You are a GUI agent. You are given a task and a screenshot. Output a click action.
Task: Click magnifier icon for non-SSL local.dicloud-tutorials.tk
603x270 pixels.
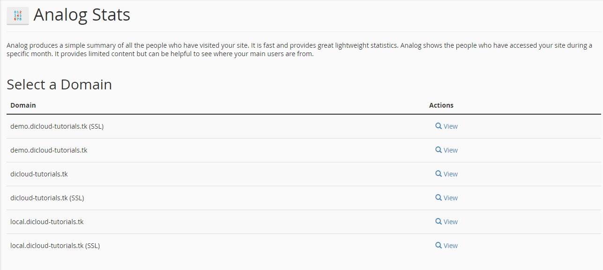tap(439, 221)
